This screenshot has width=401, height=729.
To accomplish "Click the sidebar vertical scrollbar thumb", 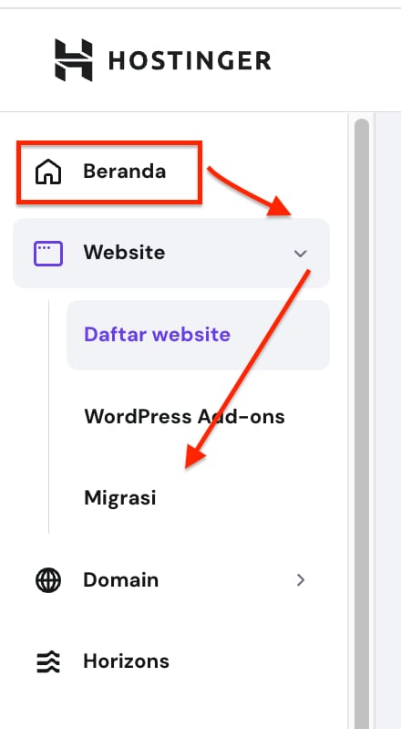I will 362,423.
